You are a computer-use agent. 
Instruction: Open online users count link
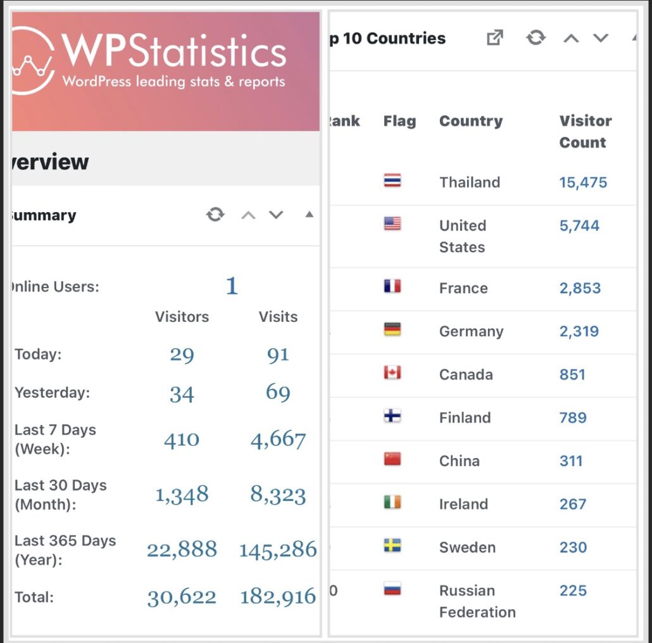click(232, 286)
